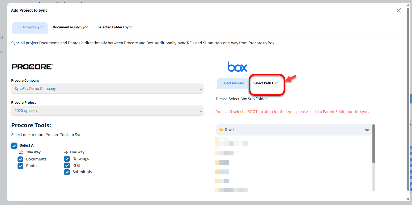Toggle the Submittals checkbox
412x205 pixels.
tap(67, 172)
